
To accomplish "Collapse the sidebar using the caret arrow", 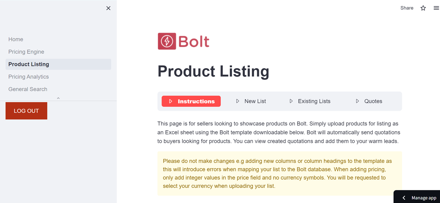I will tap(58, 98).
